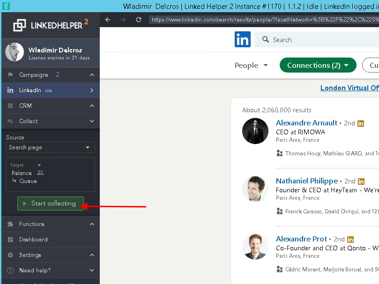Click the Queue target entry
The image size is (379, 284).
(x=28, y=181)
